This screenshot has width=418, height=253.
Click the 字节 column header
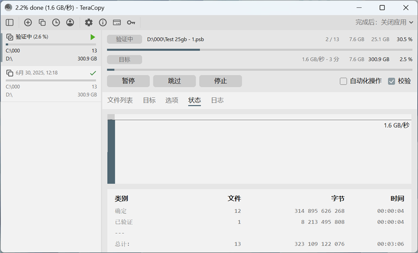[x=338, y=198]
